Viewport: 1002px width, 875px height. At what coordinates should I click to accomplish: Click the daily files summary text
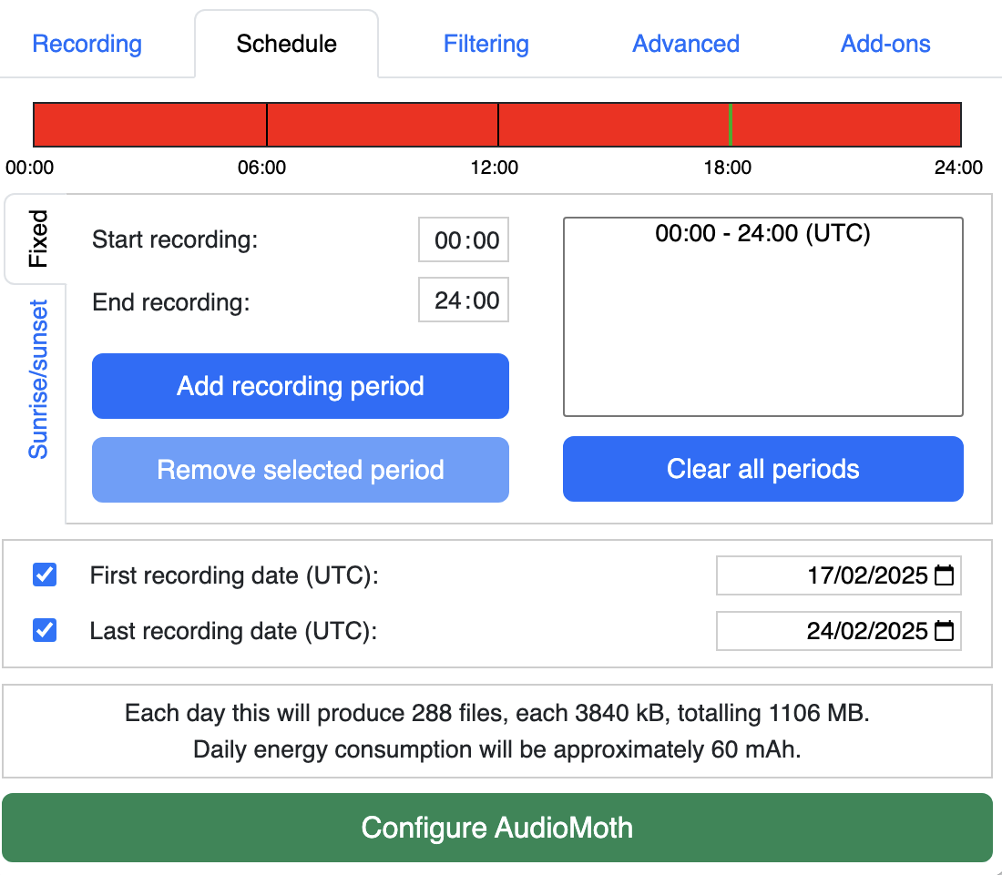click(x=497, y=713)
